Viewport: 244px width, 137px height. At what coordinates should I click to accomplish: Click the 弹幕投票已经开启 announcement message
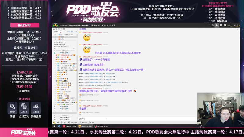108,91
